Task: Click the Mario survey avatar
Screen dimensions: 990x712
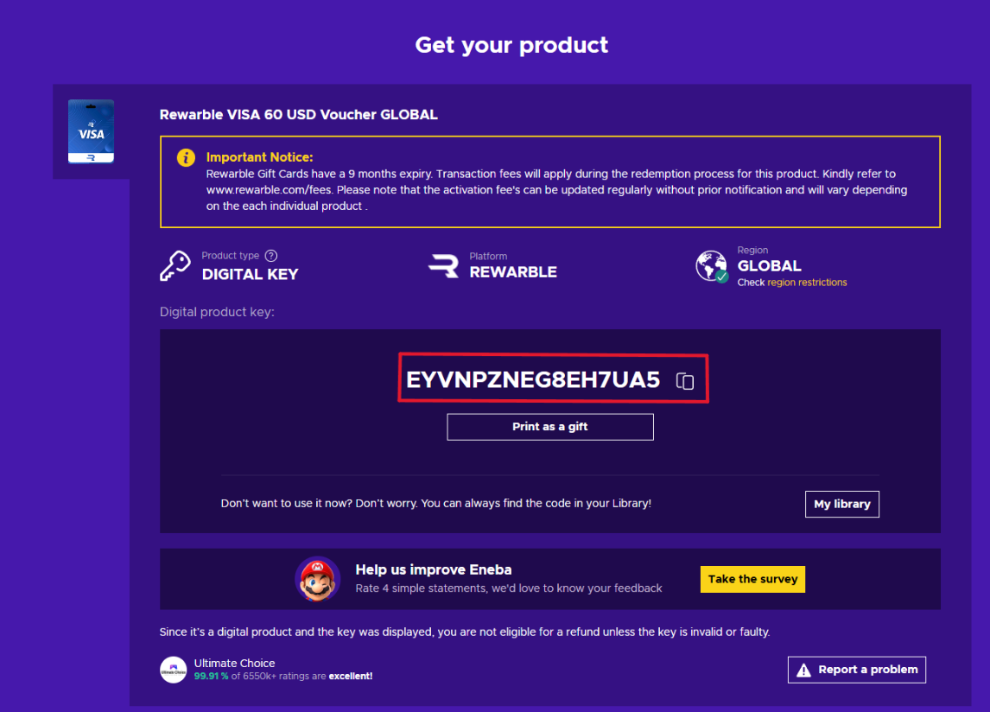Action: point(317,579)
